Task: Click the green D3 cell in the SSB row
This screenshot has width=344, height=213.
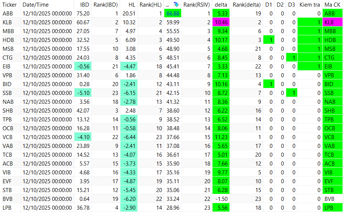Action: click(x=292, y=93)
